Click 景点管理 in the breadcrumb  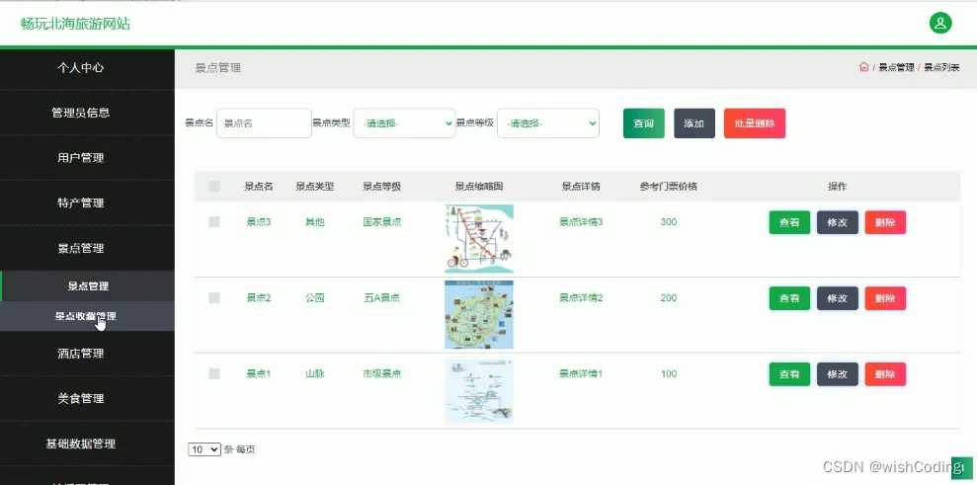[896, 68]
